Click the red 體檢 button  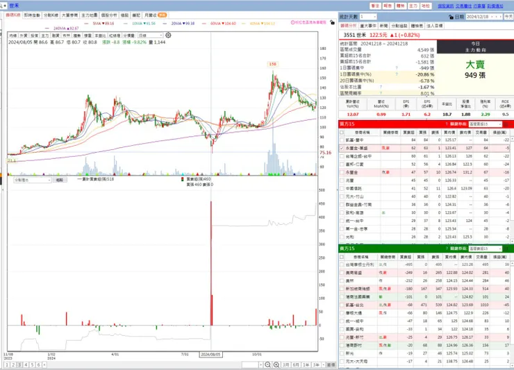pyautogui.click(x=400, y=6)
